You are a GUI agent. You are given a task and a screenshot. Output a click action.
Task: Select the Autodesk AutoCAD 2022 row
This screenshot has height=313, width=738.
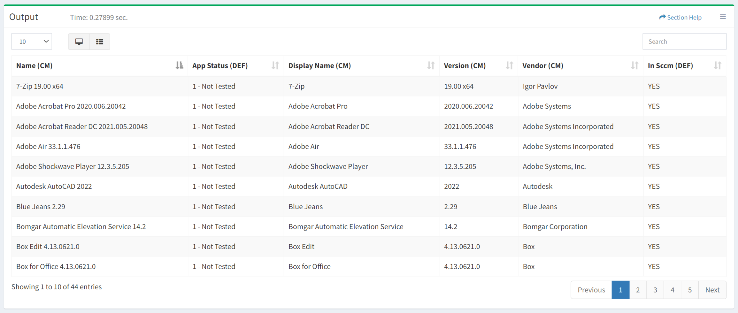click(x=54, y=187)
